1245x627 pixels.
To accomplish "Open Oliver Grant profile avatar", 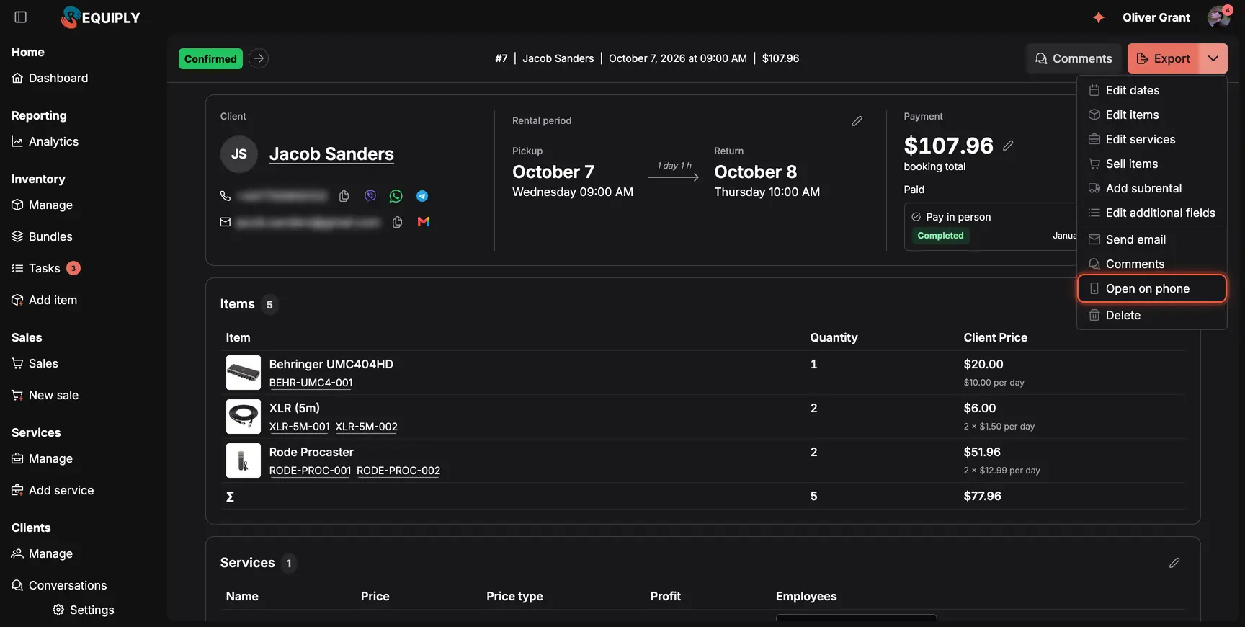I will coord(1219,17).
